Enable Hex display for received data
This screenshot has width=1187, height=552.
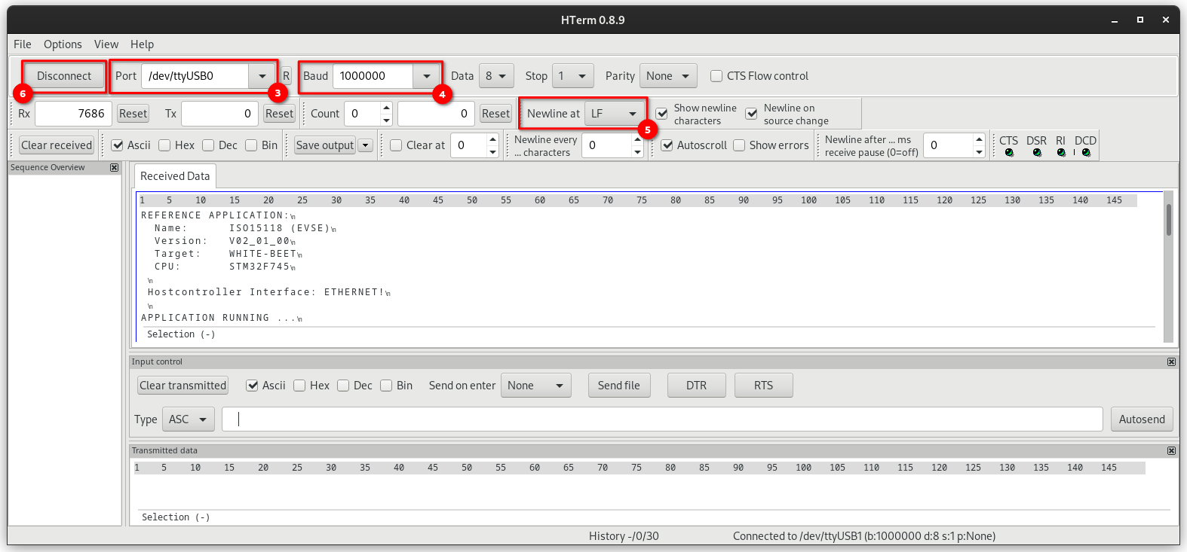[164, 145]
